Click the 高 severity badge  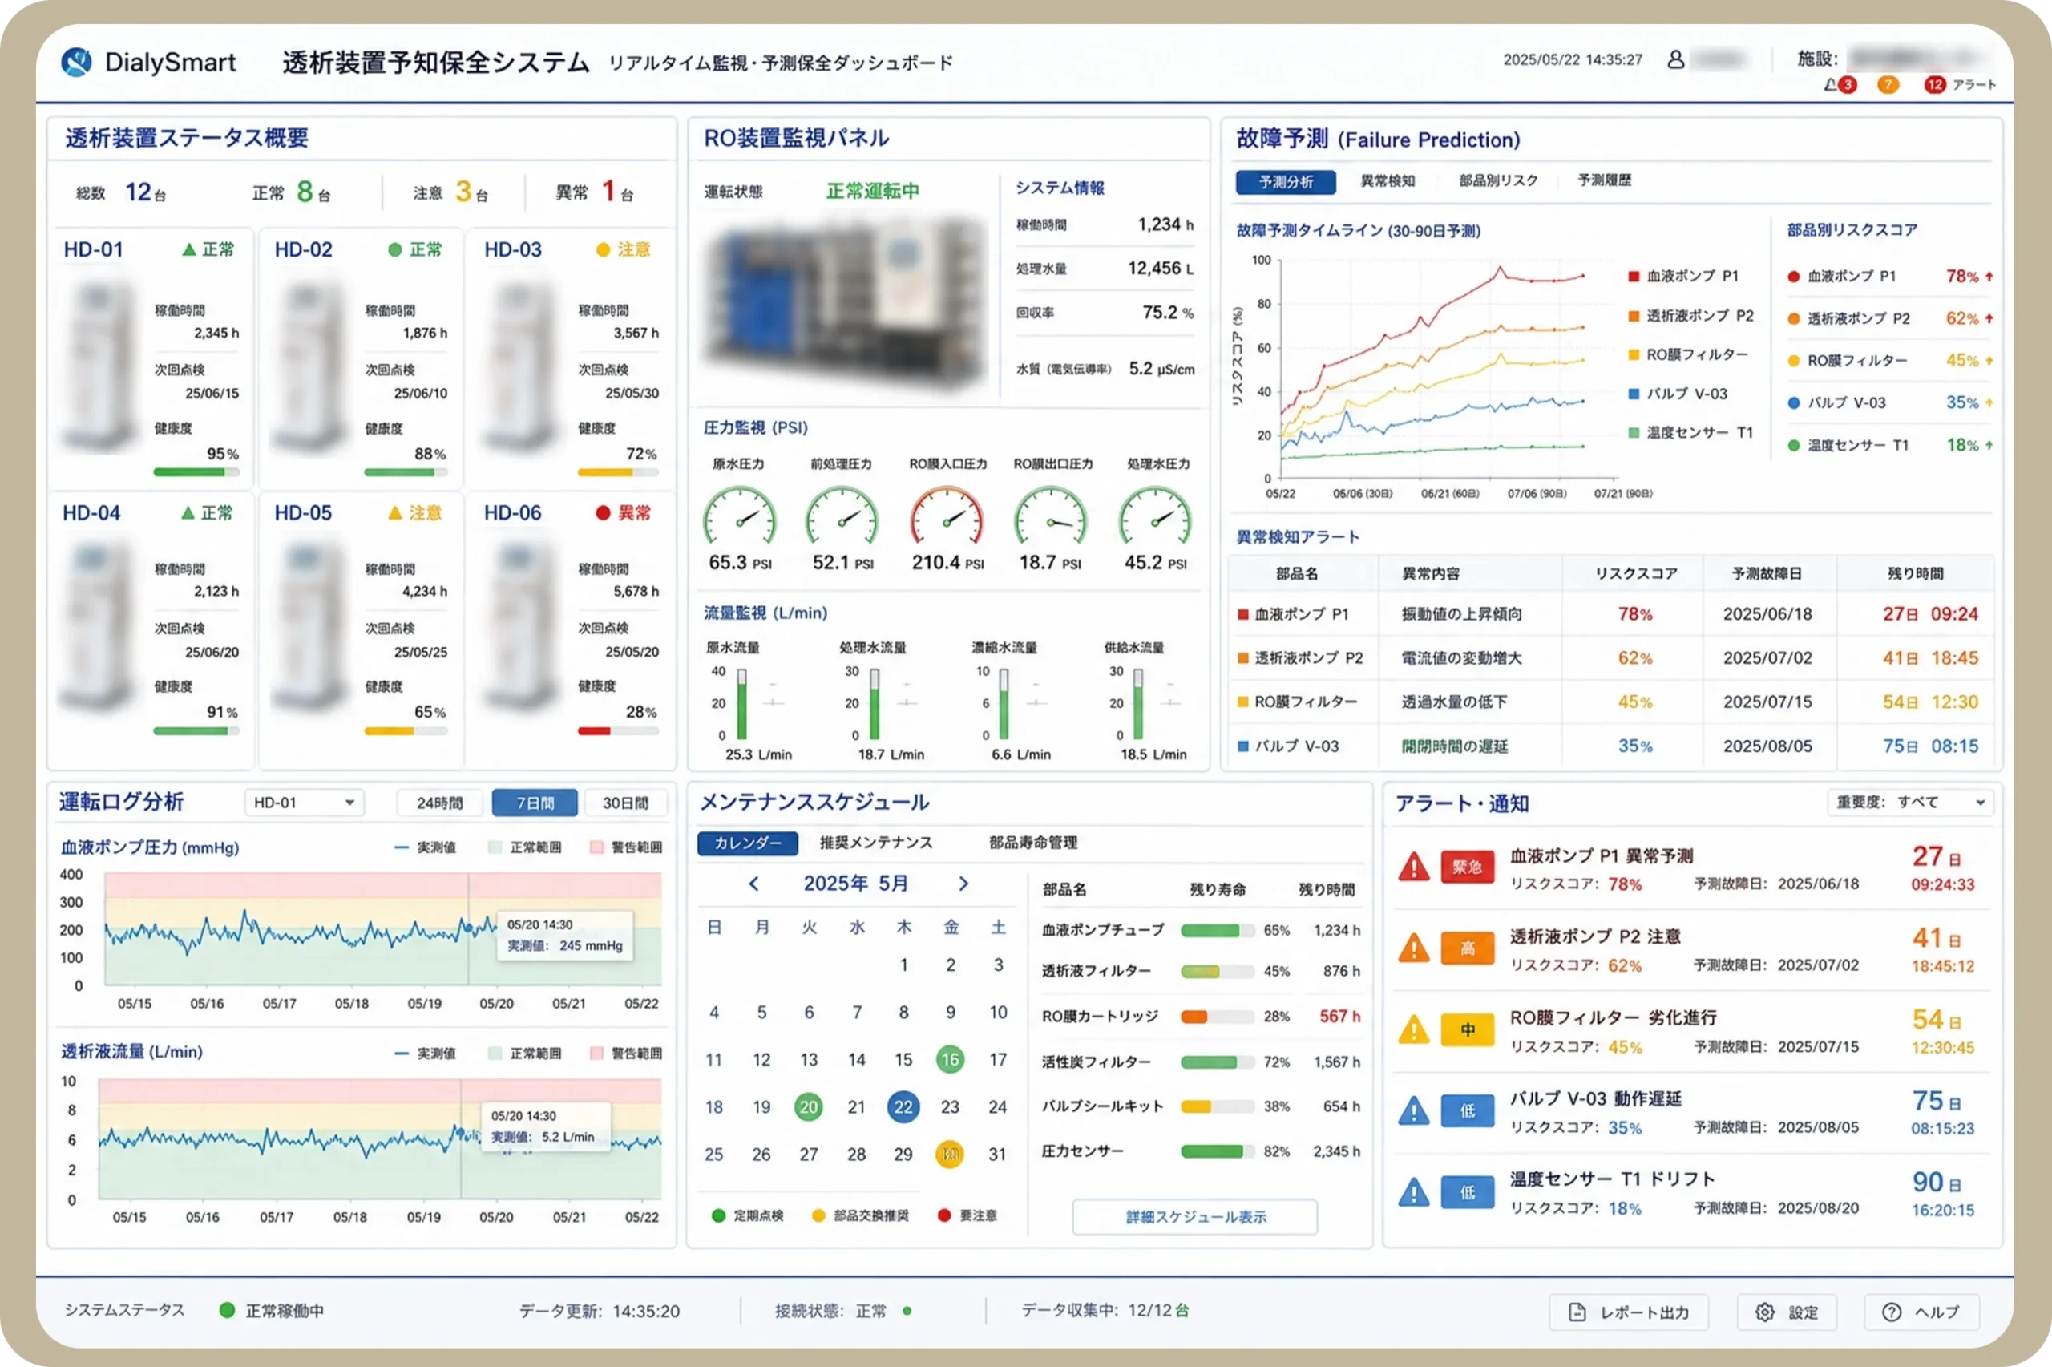[1468, 948]
